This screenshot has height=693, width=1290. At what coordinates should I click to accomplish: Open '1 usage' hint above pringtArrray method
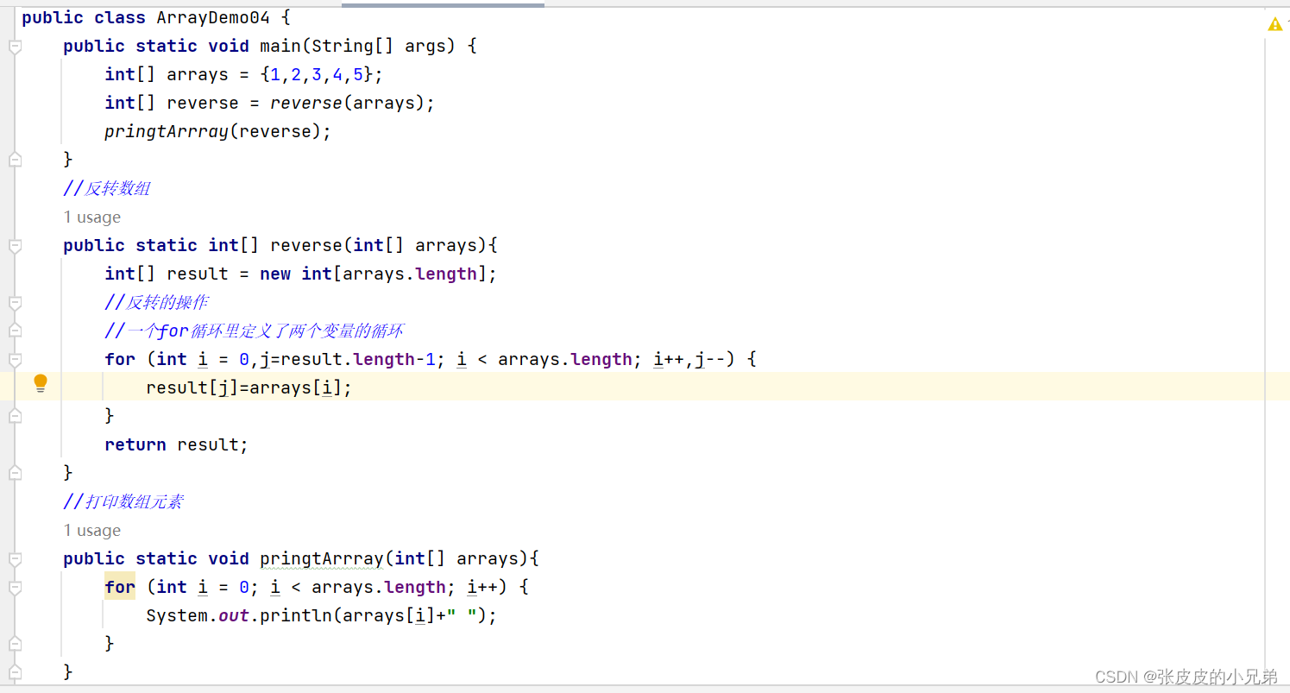[x=92, y=531]
